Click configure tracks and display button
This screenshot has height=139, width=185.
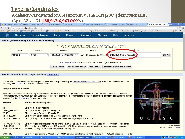pyautogui.click(x=117, y=67)
